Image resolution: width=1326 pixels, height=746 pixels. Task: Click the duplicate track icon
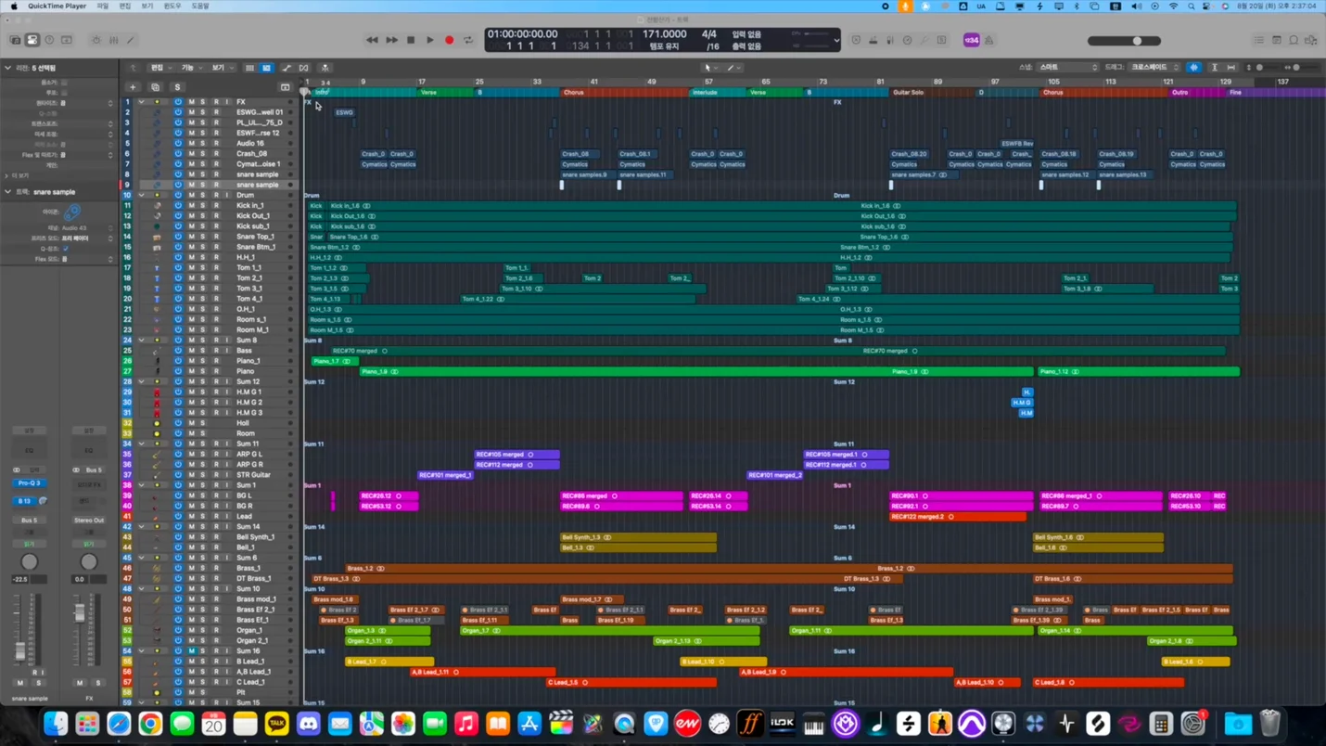coord(155,87)
